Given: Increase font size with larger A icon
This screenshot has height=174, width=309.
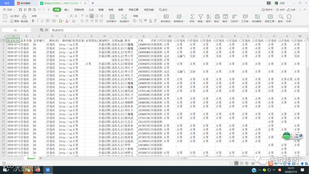Looking at the screenshot, I should [x=71, y=16].
